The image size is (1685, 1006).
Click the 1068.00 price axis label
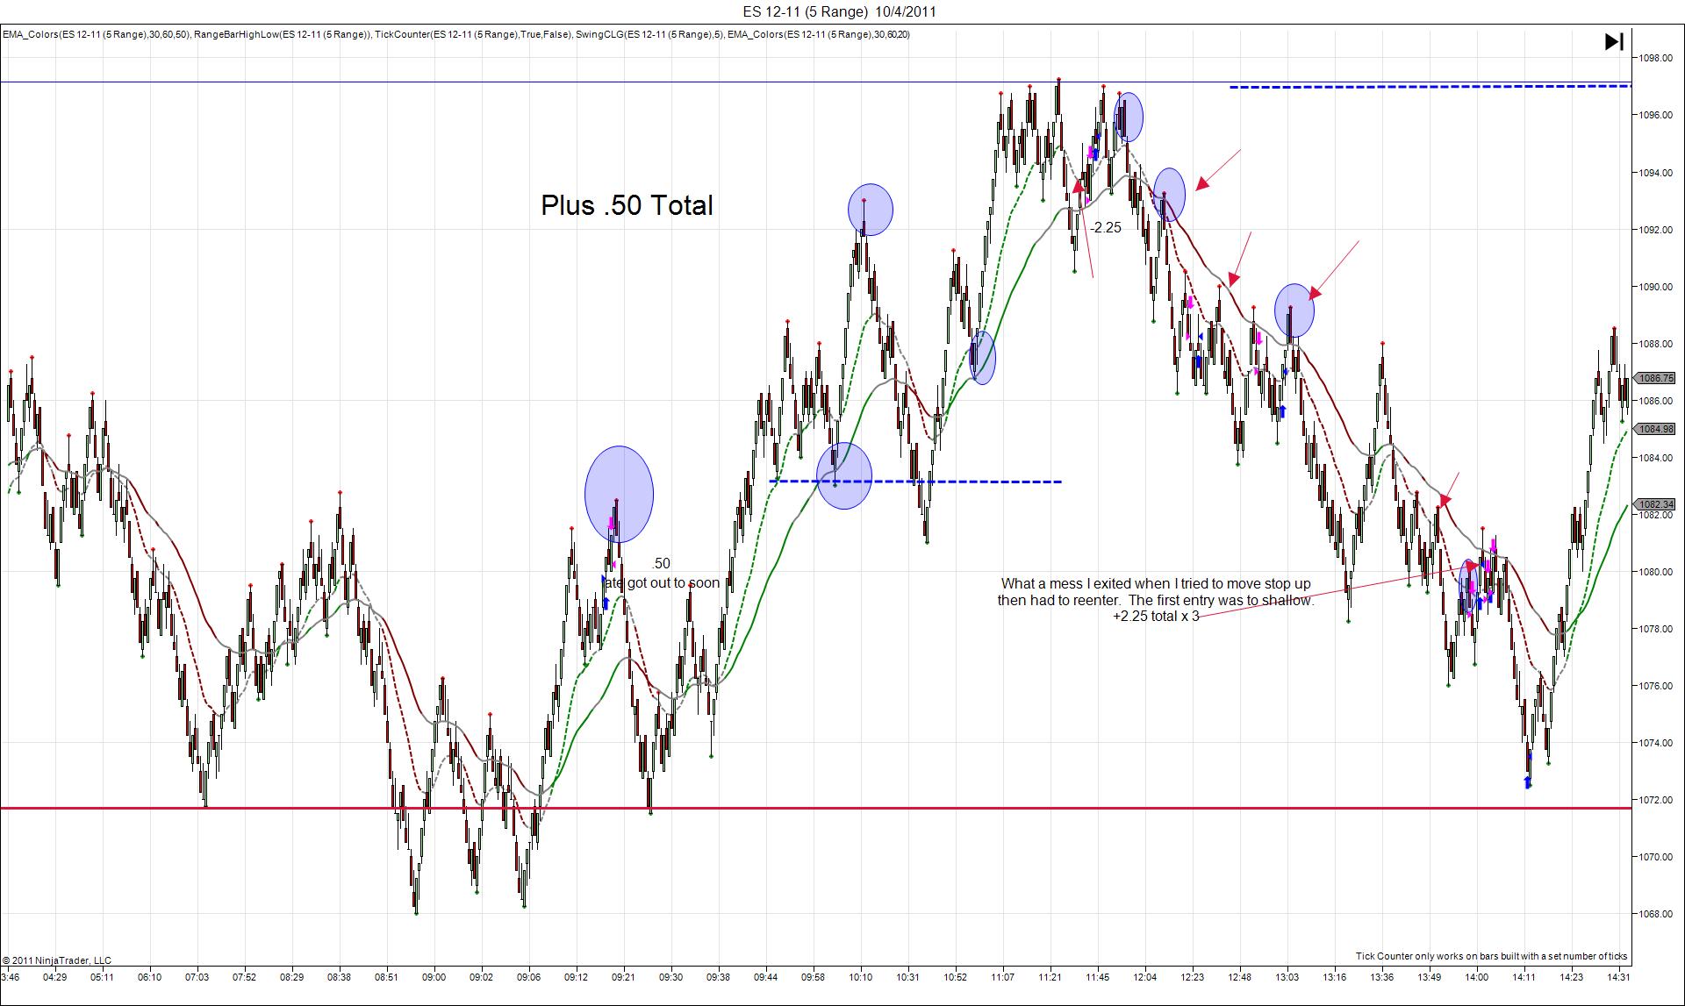tap(1656, 914)
